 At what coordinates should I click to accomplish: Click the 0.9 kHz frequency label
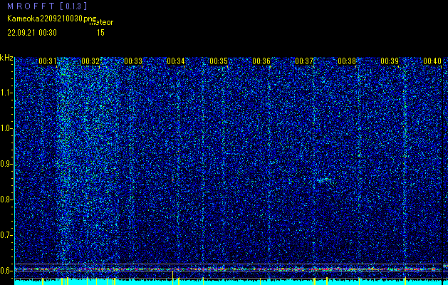[6, 164]
